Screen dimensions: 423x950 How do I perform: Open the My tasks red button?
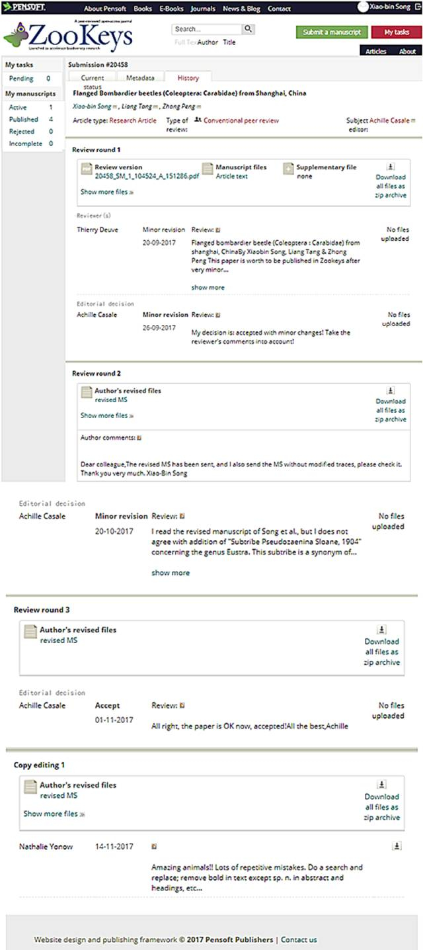(397, 32)
